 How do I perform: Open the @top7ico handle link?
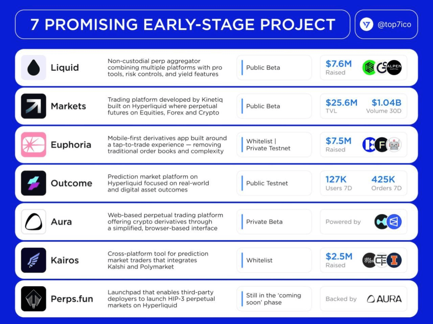[394, 24]
